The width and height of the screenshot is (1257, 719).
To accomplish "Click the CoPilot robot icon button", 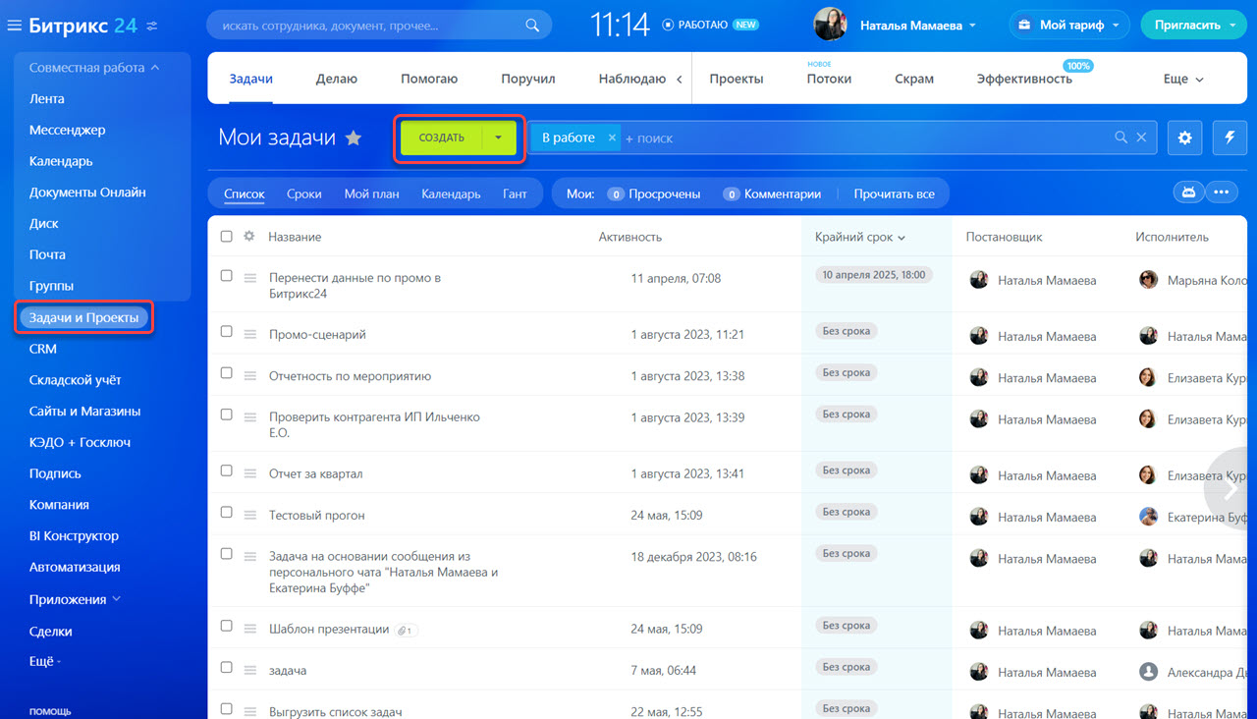I will pyautogui.click(x=1189, y=193).
